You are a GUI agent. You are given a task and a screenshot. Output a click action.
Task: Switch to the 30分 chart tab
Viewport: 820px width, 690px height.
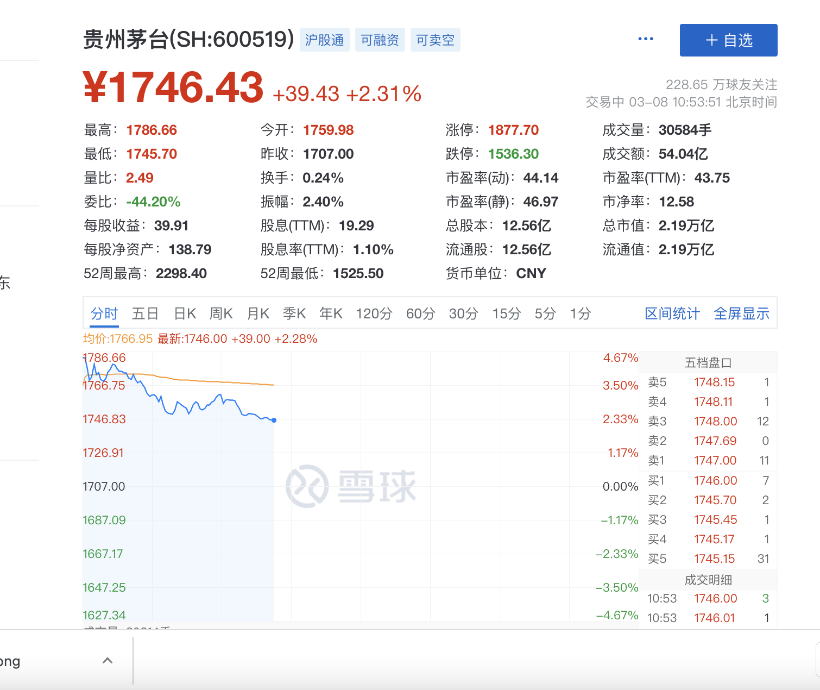pyautogui.click(x=464, y=313)
